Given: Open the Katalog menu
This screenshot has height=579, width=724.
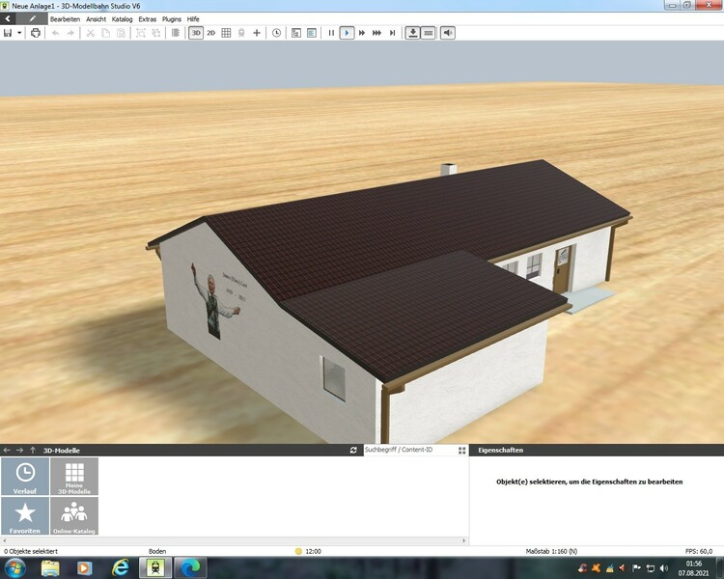Looking at the screenshot, I should point(123,18).
